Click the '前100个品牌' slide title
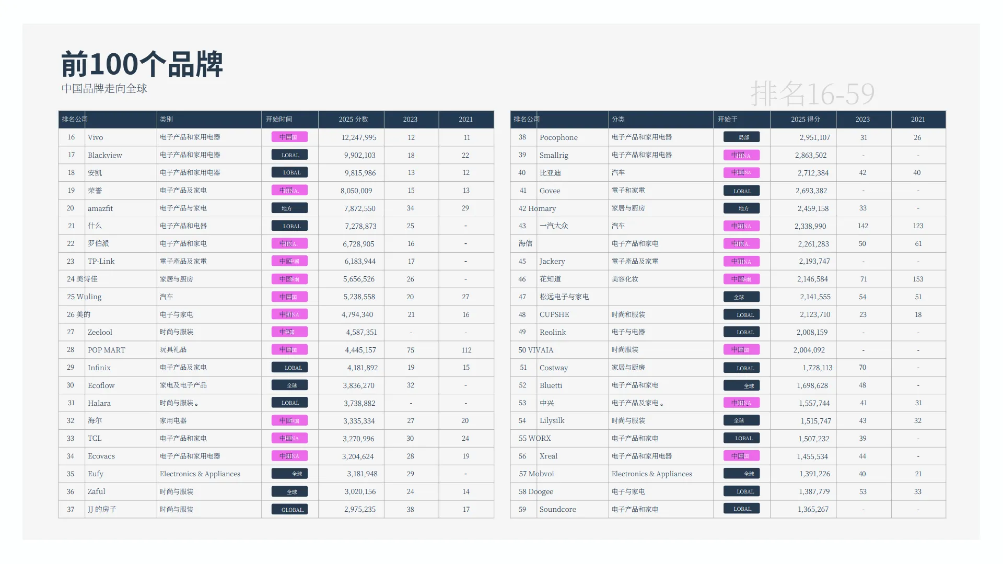The height and width of the screenshot is (564, 1003). [142, 65]
